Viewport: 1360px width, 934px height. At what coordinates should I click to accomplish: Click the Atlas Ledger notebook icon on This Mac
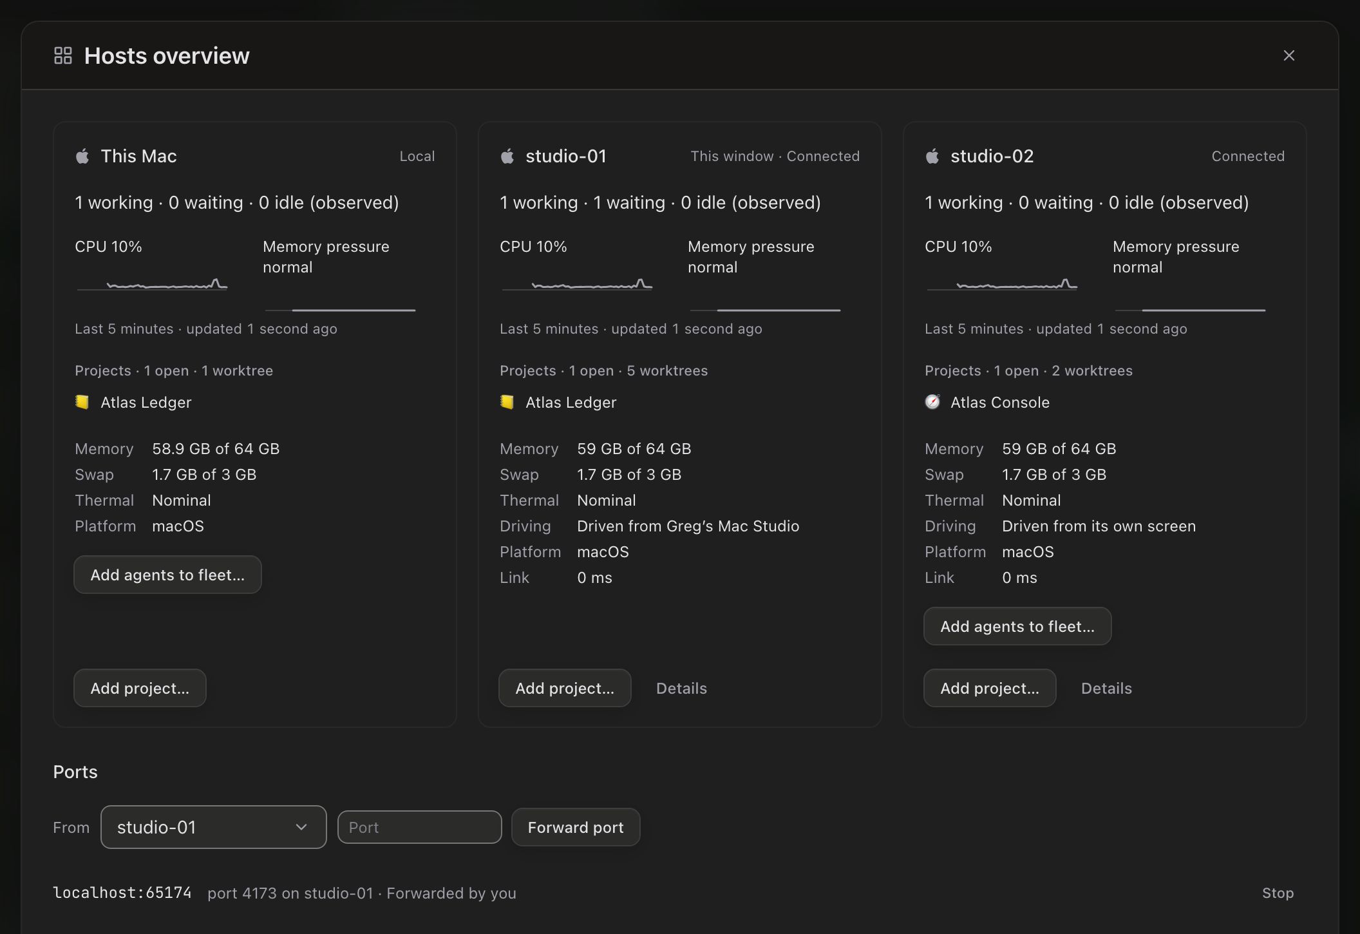click(82, 402)
